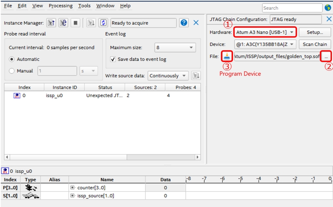
Task: Toggle Save data to event log checkbox
Action: pos(113,59)
